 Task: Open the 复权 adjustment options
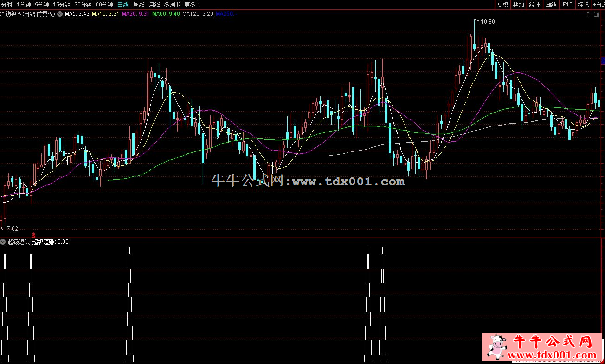pyautogui.click(x=503, y=5)
